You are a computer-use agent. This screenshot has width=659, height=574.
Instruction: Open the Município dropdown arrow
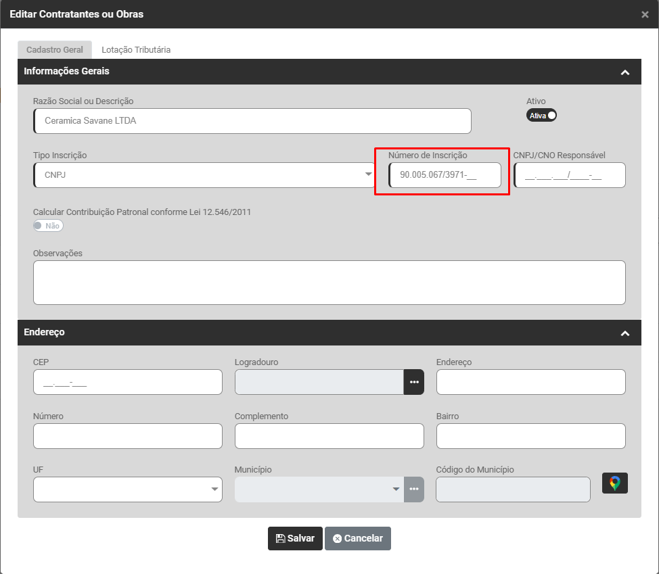396,489
